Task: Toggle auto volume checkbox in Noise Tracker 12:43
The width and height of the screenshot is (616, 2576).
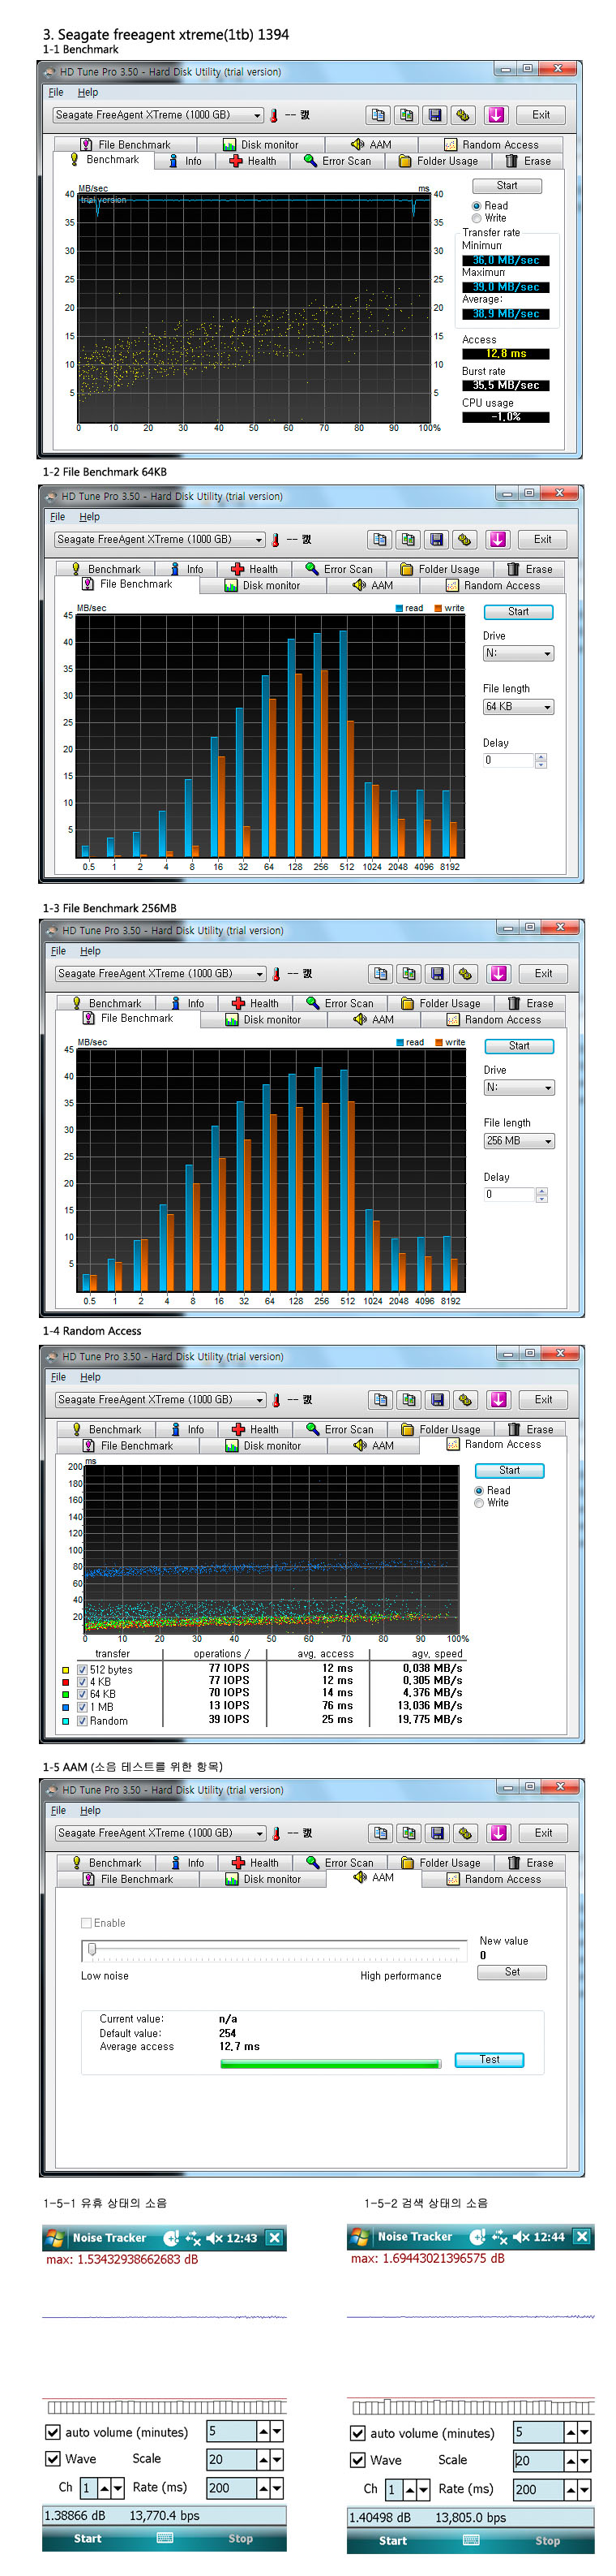Action: point(53,2431)
